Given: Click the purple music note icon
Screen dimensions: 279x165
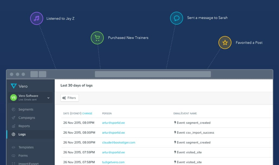Looking at the screenshot, I should click(x=37, y=18).
